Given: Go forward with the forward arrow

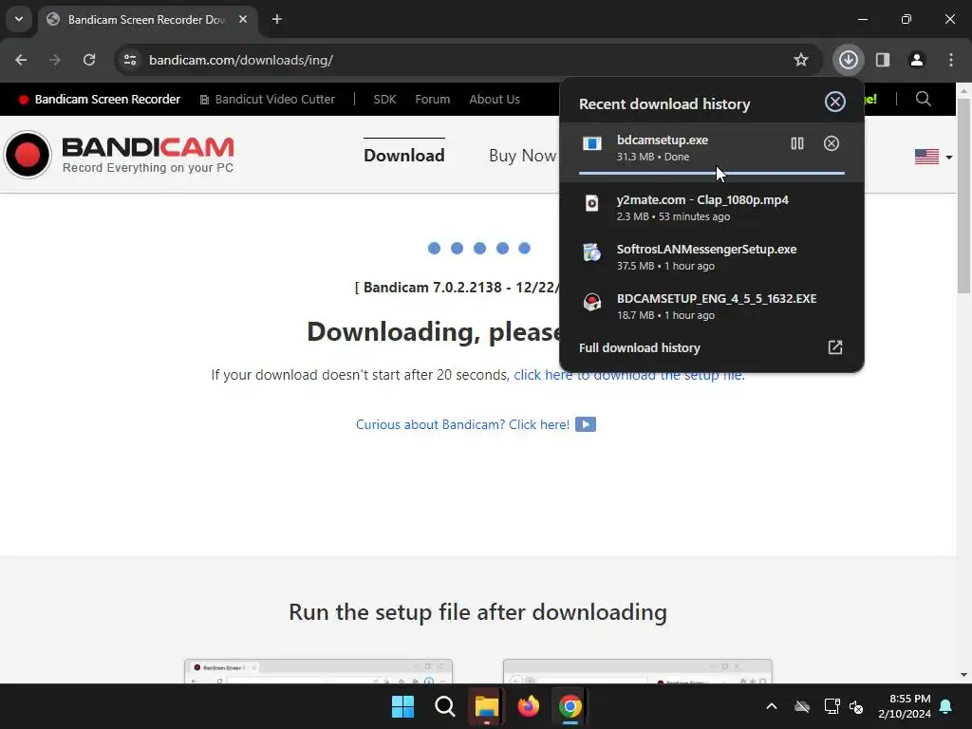Looking at the screenshot, I should [55, 60].
